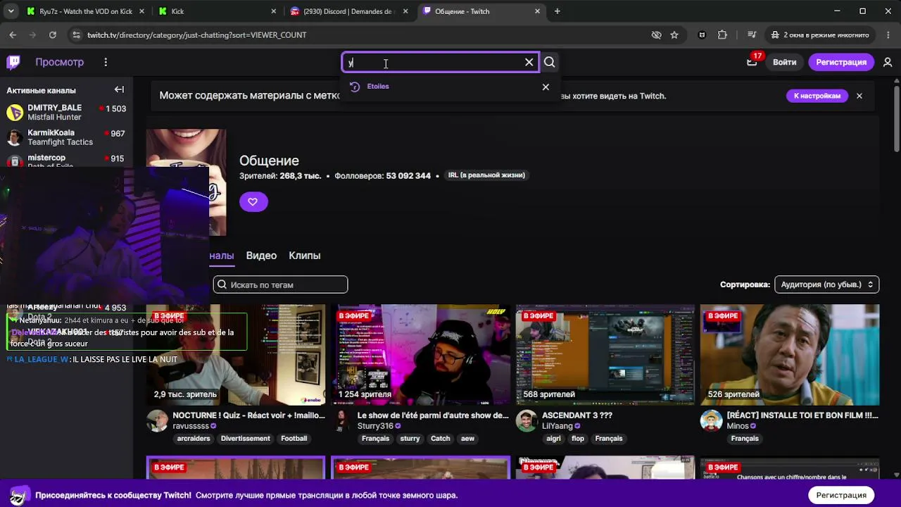Click the Français tag under Minos
Image resolution: width=901 pixels, height=507 pixels.
point(745,439)
